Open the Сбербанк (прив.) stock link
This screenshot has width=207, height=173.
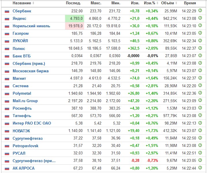pyautogui.click(x=29, y=63)
